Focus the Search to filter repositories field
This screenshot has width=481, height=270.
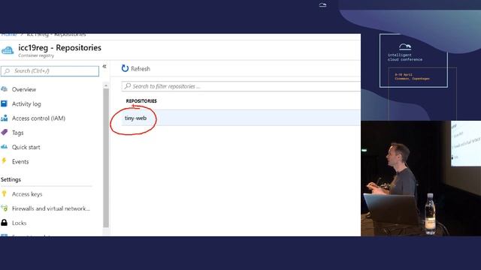click(241, 86)
